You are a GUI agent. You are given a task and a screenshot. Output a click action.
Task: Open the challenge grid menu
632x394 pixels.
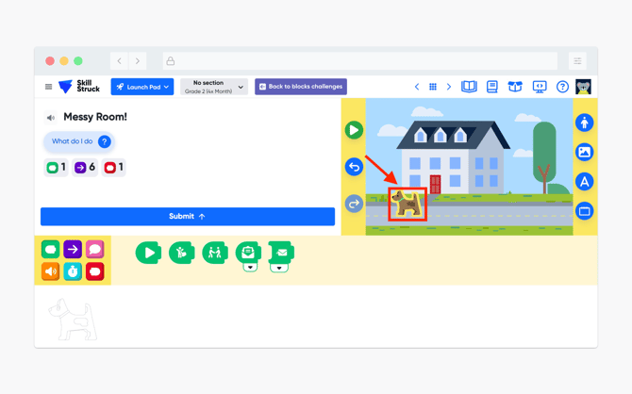tap(432, 87)
